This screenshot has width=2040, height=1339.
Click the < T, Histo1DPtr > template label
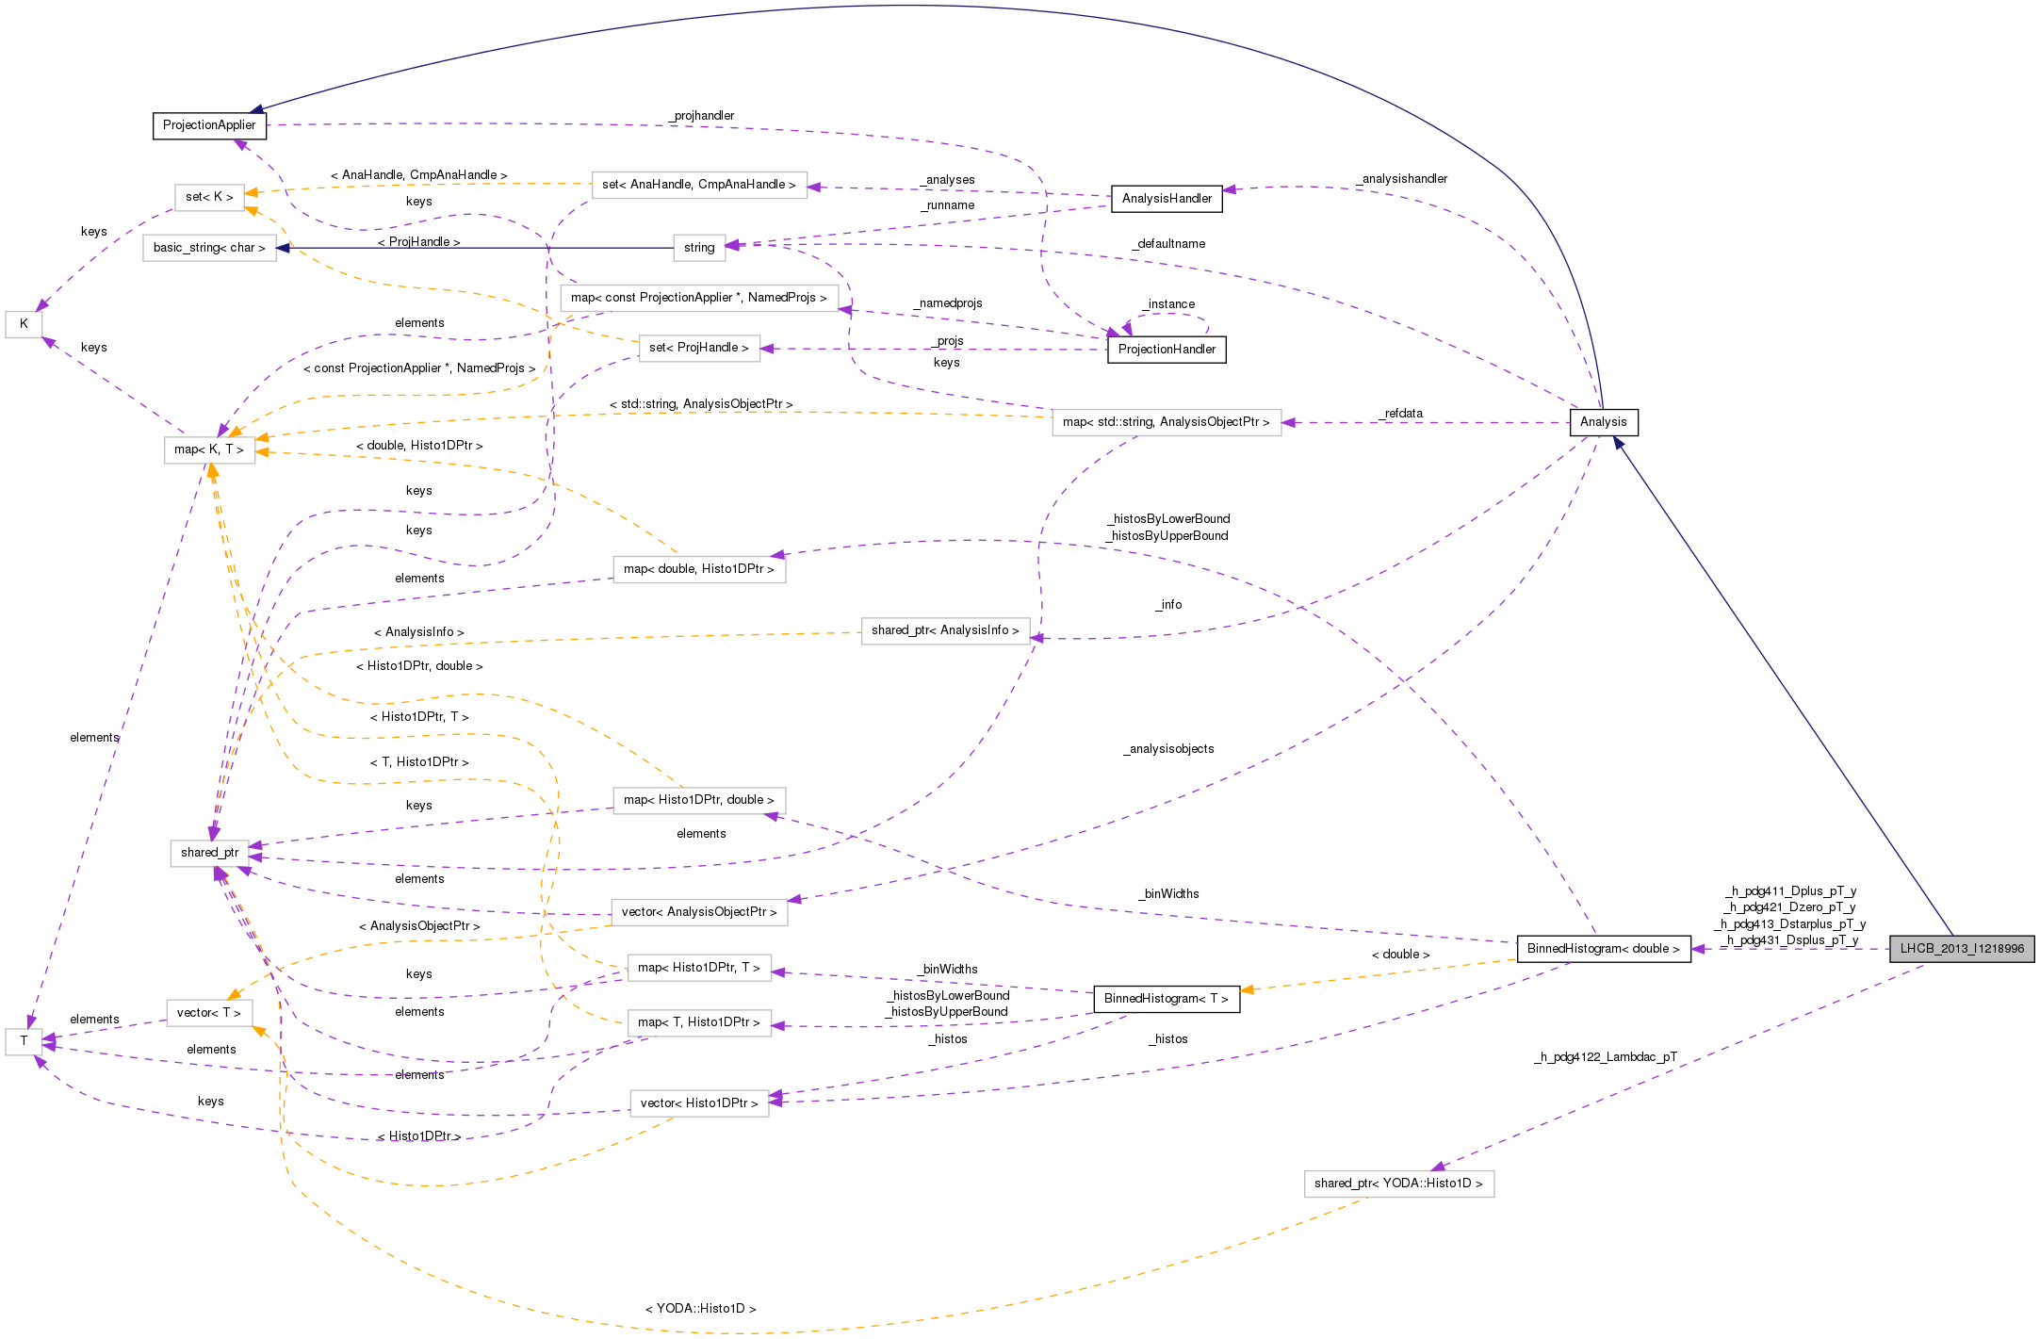418,761
